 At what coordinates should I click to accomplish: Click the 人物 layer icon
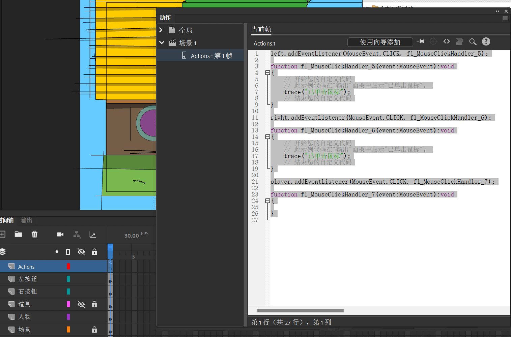point(11,317)
